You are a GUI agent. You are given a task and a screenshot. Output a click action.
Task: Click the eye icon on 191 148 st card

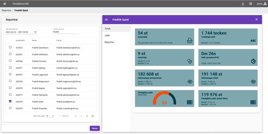pyautogui.click(x=253, y=82)
